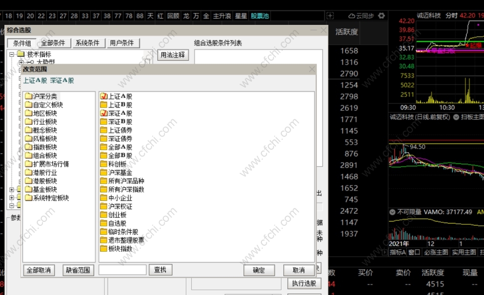Click the 执行选股 button
Image resolution: width=484 pixels, height=295 pixels.
304,283
